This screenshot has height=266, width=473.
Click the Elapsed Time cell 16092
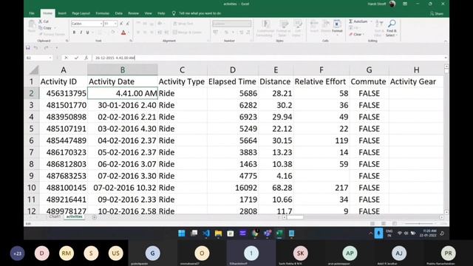(233, 188)
